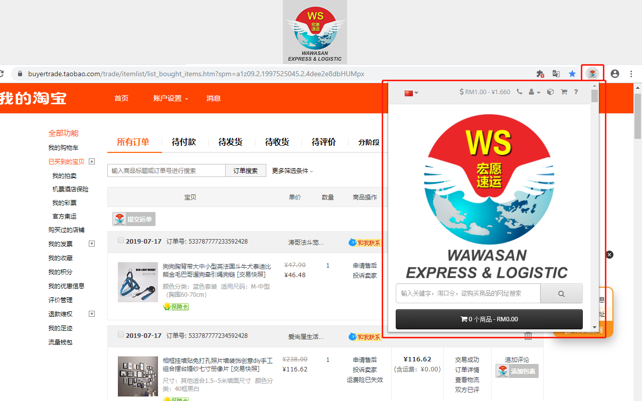Viewport: 642px width, 401px height.
Task: Close the floating widget with X circle
Action: [x=609, y=255]
